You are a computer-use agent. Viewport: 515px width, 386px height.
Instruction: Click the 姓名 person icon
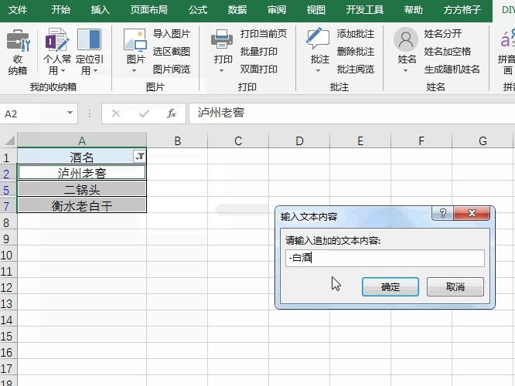[x=406, y=39]
